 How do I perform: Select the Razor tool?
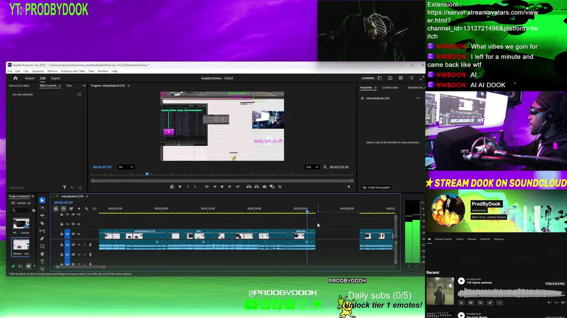coord(42,223)
